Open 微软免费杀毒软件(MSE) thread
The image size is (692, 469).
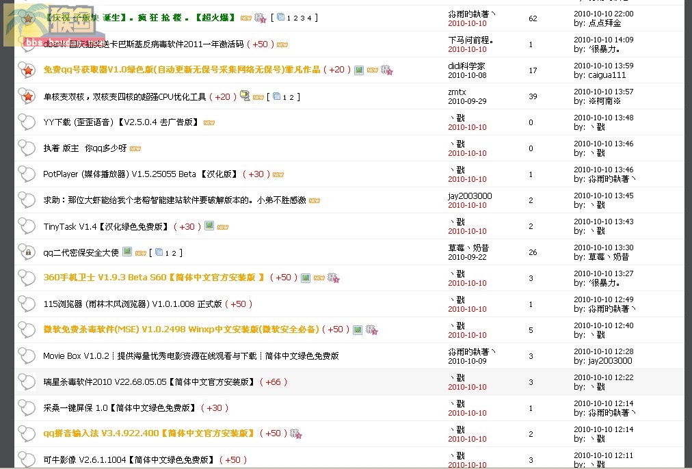[181, 330]
